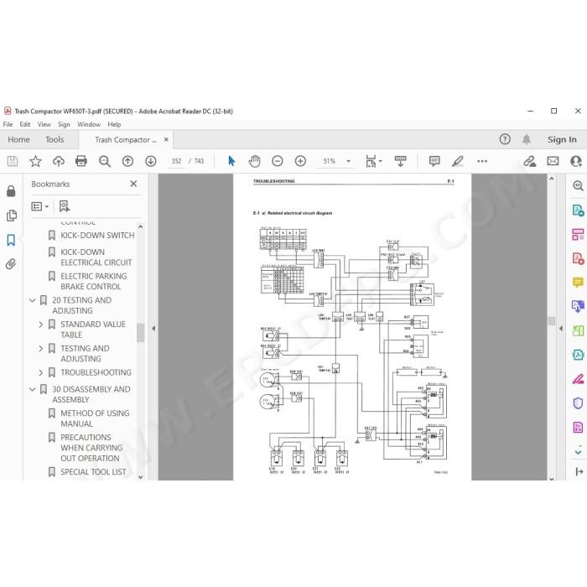Viewport: 587px width, 587px height.
Task: Toggle read mode scroll icon
Action: point(400,161)
